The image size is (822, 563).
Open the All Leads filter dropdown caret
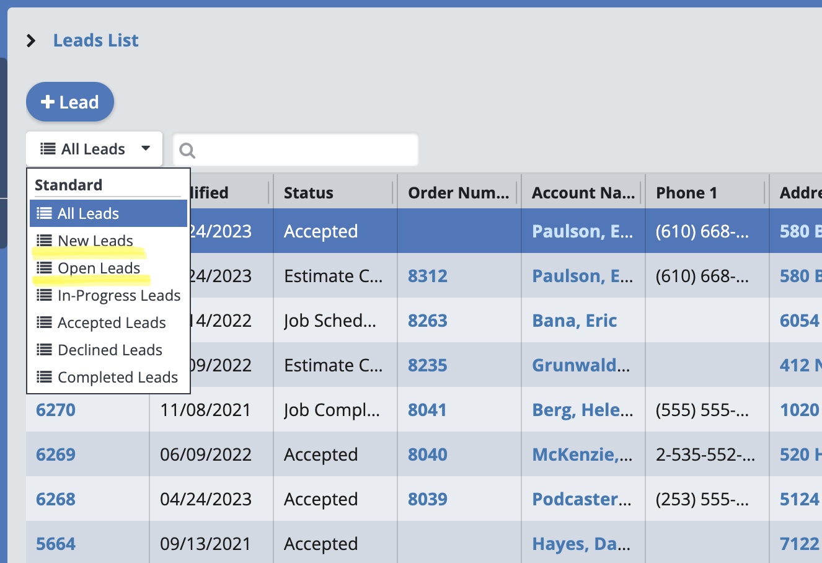click(x=146, y=148)
